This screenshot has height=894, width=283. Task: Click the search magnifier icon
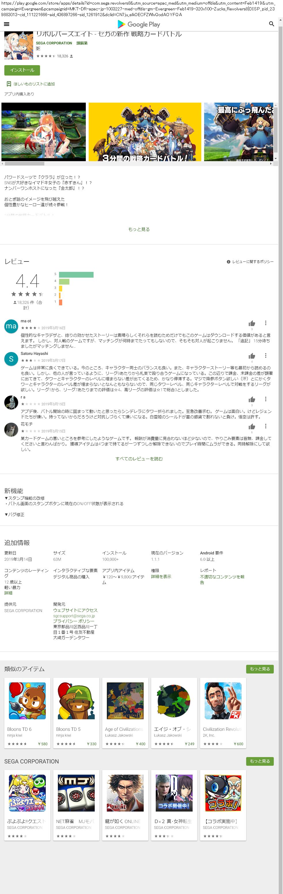[x=271, y=24]
